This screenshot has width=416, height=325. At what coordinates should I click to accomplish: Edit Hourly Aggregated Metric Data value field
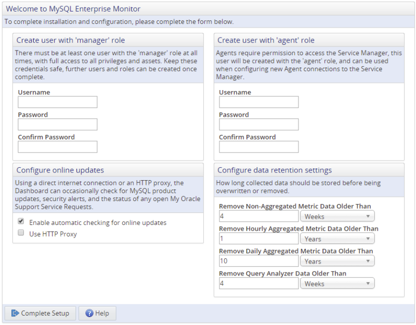tap(258, 239)
